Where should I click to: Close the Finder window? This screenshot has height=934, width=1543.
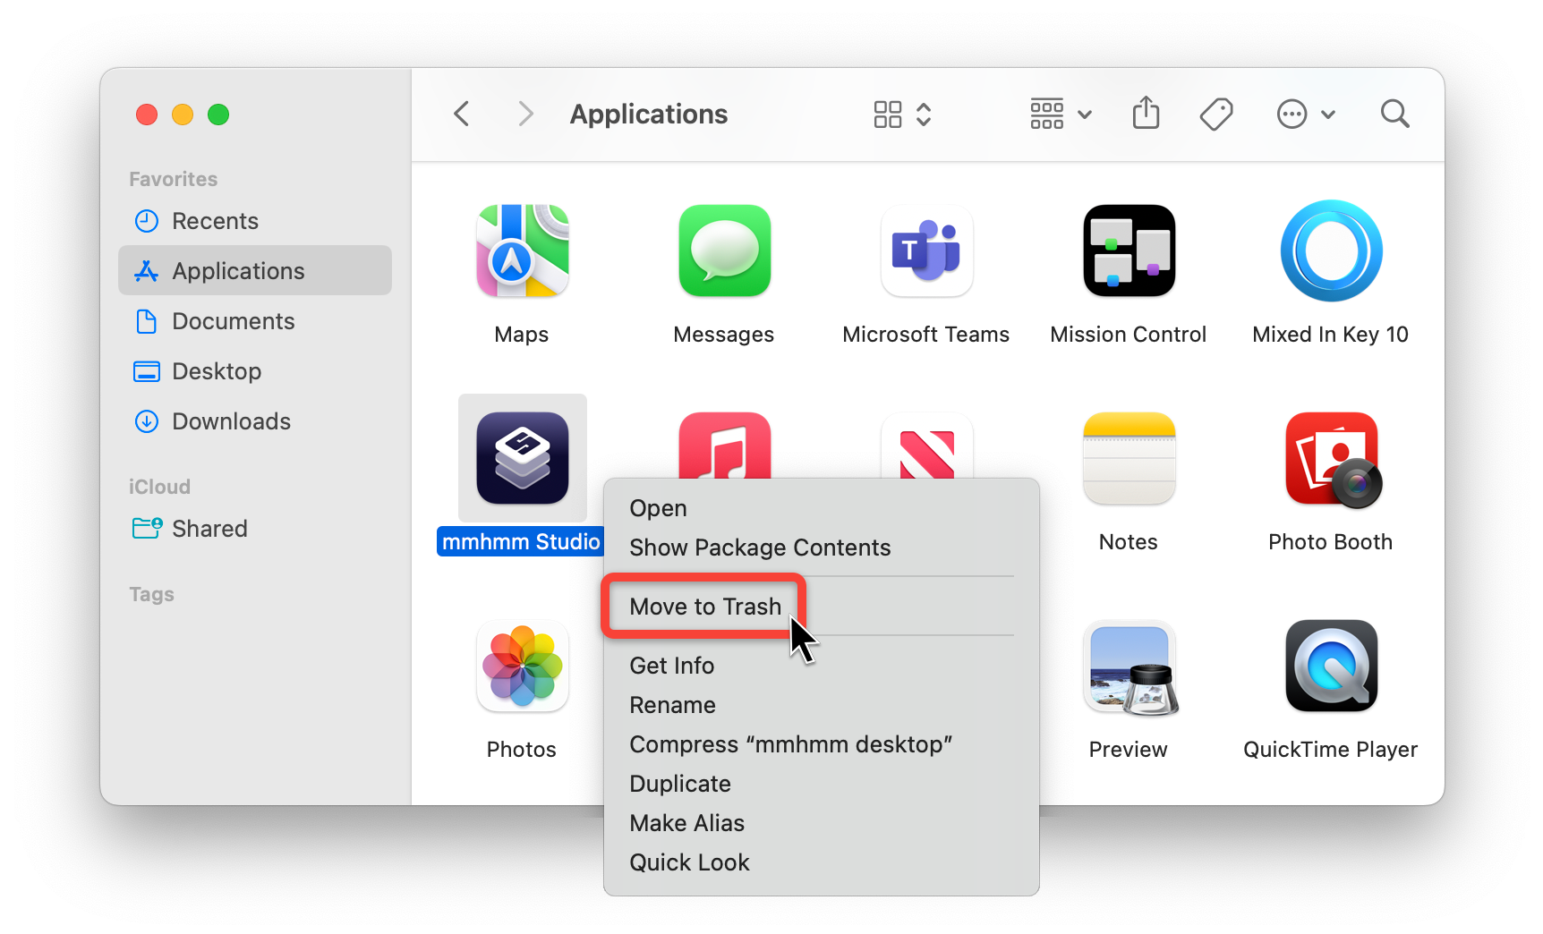click(147, 115)
